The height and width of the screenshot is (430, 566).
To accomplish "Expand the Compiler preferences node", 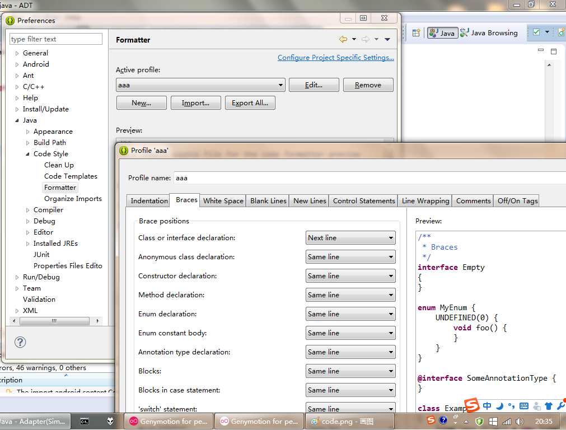I will (28, 210).
